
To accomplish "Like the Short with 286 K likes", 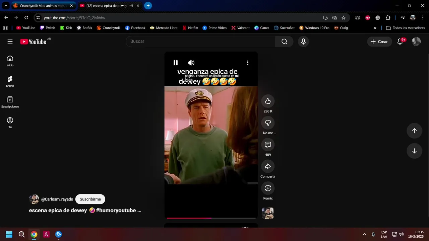I will 268,101.
